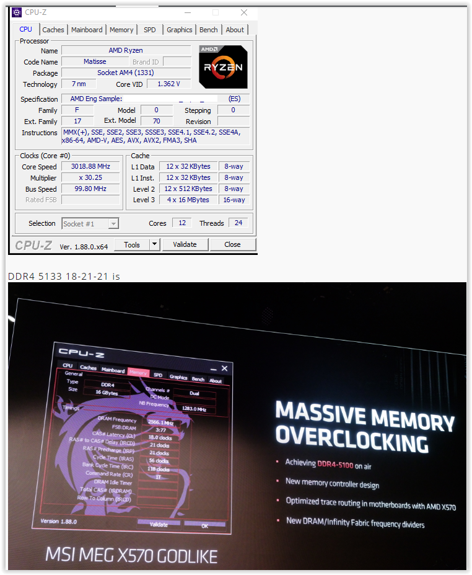
Task: Click the version text Ver. 1.88.0.x64
Action: [84, 247]
